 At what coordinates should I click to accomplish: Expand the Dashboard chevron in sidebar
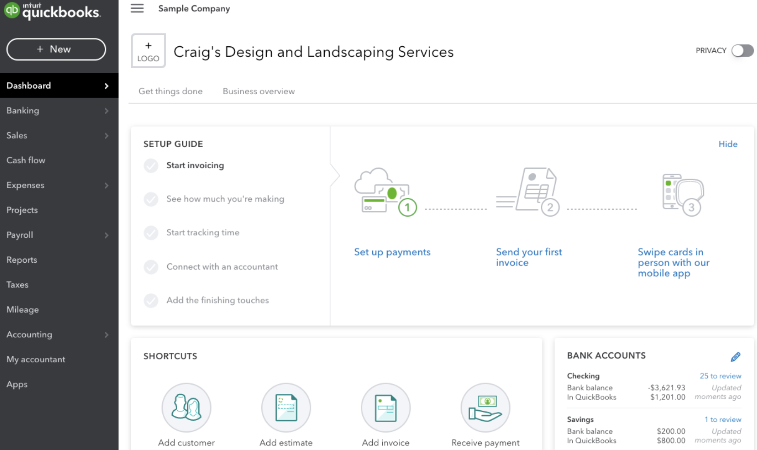106,86
